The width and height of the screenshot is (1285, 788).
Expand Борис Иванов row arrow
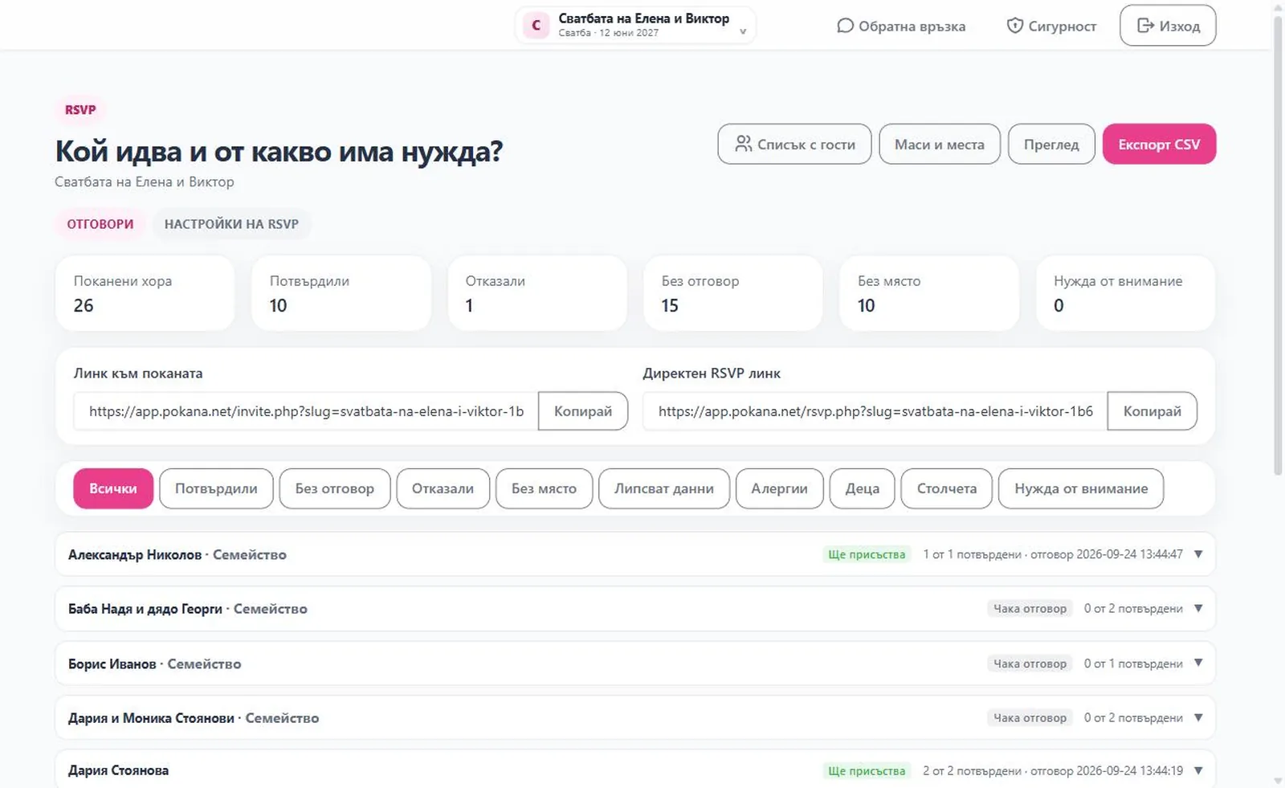(1198, 663)
